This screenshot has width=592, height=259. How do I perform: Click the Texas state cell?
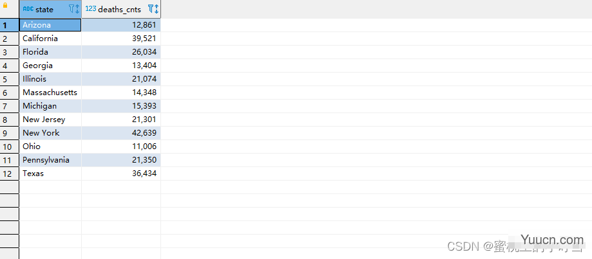coord(50,174)
